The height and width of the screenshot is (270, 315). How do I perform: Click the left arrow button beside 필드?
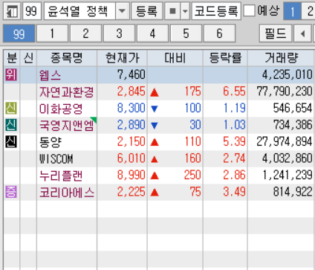[x=302, y=33]
